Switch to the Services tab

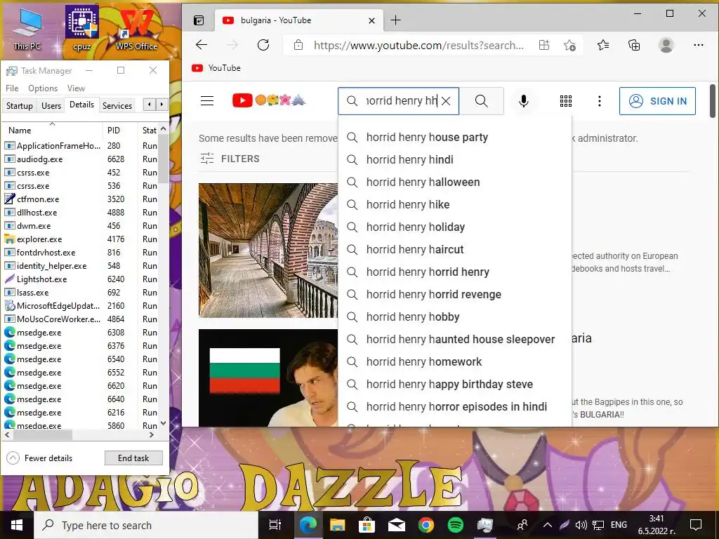point(117,105)
